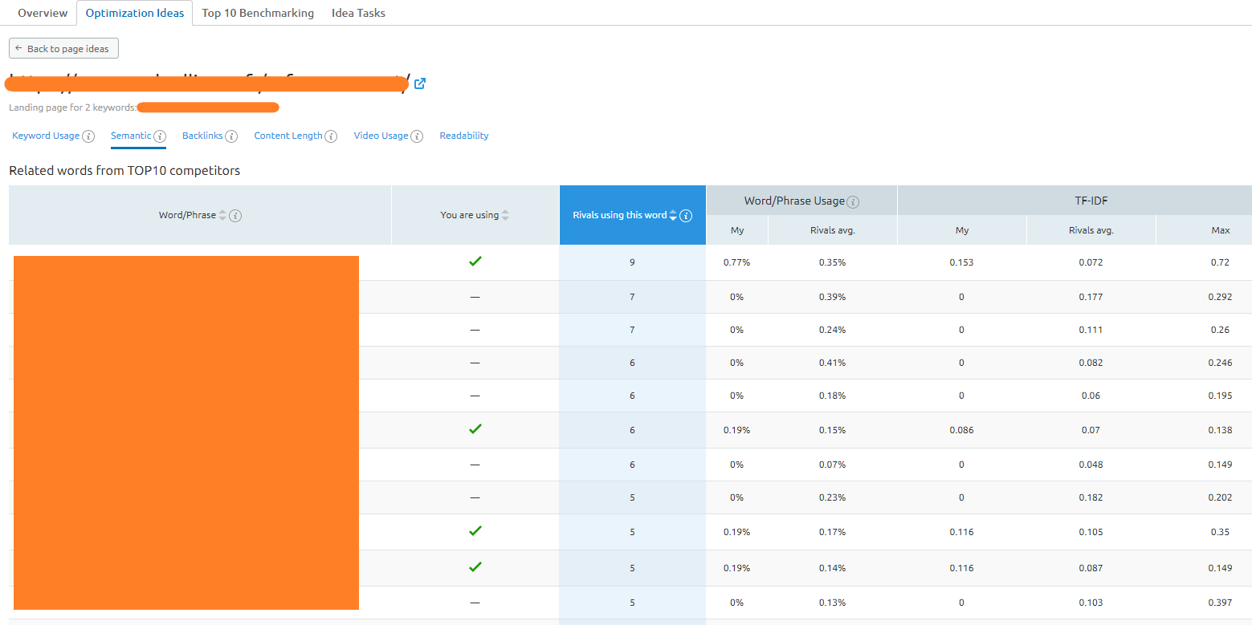The image size is (1252, 625).
Task: Click info icon beside Word/Phrase Usage header
Action: [x=853, y=202]
